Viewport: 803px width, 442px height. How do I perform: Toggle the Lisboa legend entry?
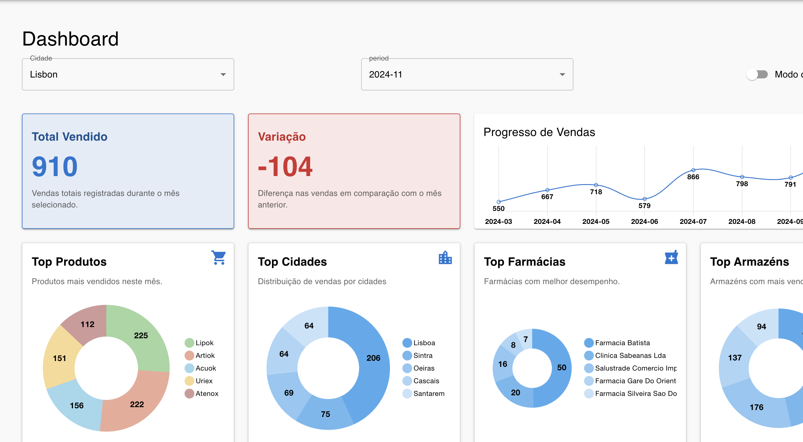point(419,343)
